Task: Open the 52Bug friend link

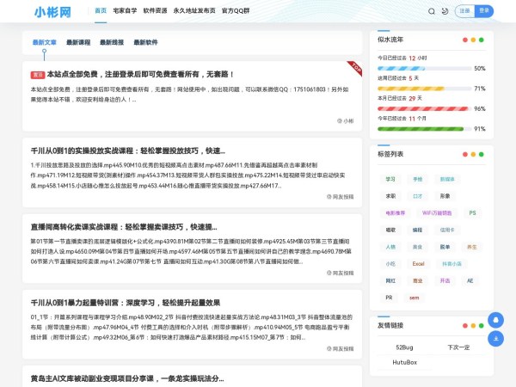Action: (x=404, y=347)
